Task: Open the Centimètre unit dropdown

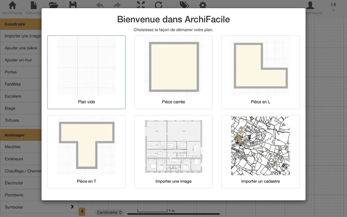Action: pyautogui.click(x=110, y=212)
